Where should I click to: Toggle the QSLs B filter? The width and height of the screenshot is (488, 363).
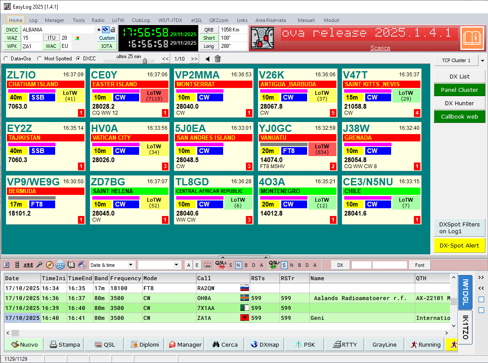click(246, 265)
